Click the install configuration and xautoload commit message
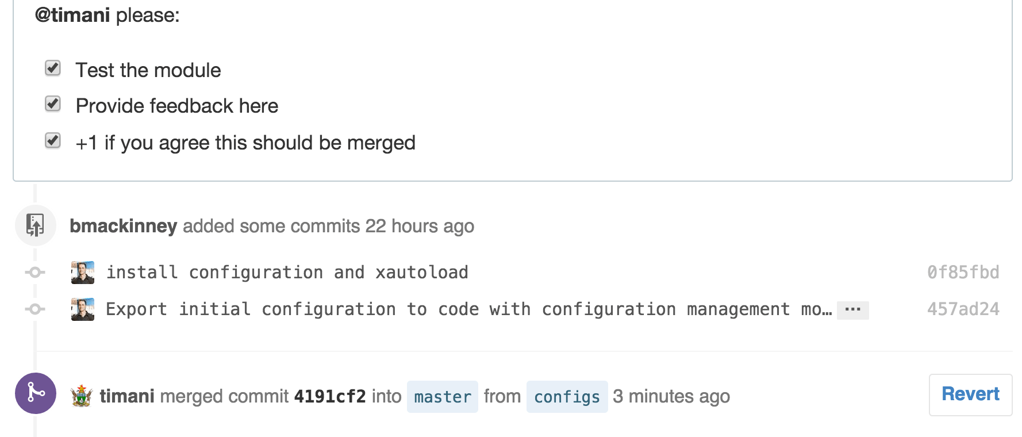Viewport: 1022px width, 437px height. tap(286, 272)
